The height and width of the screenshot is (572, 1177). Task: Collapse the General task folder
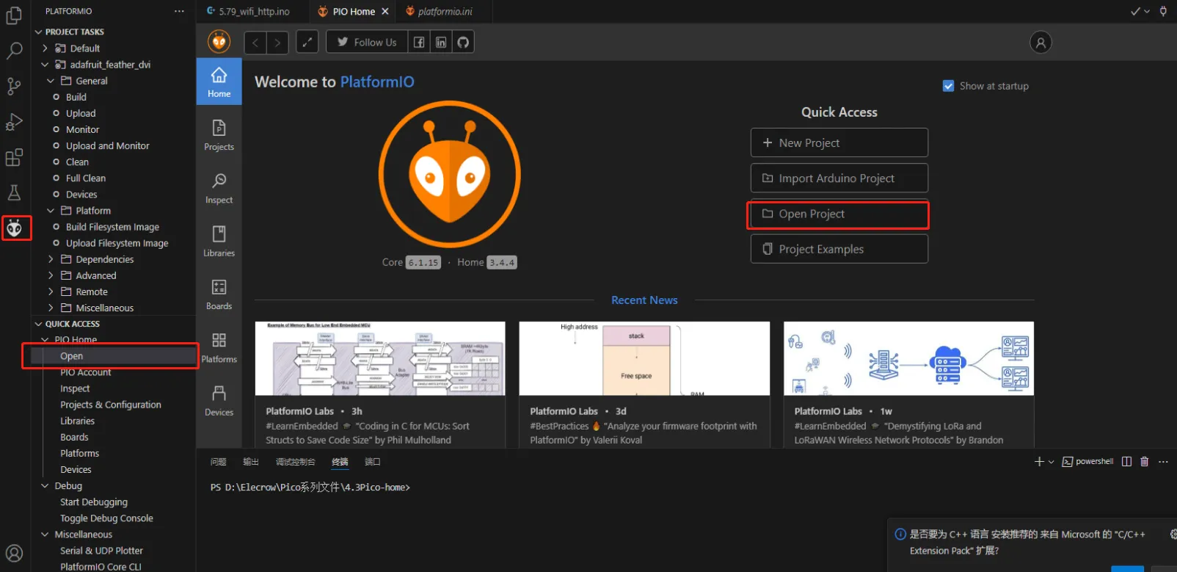pyautogui.click(x=51, y=81)
